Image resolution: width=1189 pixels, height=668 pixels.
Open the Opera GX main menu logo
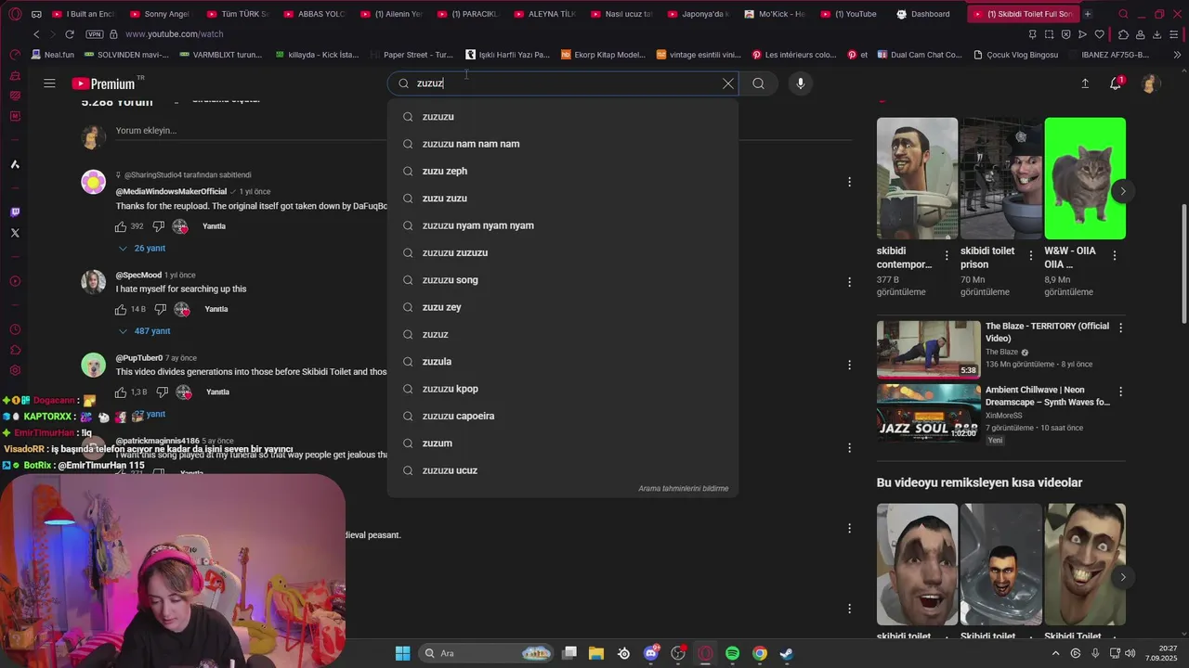pyautogui.click(x=15, y=14)
